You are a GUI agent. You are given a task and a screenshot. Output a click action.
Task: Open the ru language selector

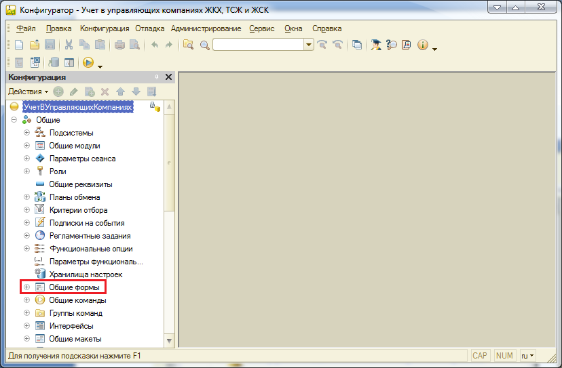coord(527,356)
